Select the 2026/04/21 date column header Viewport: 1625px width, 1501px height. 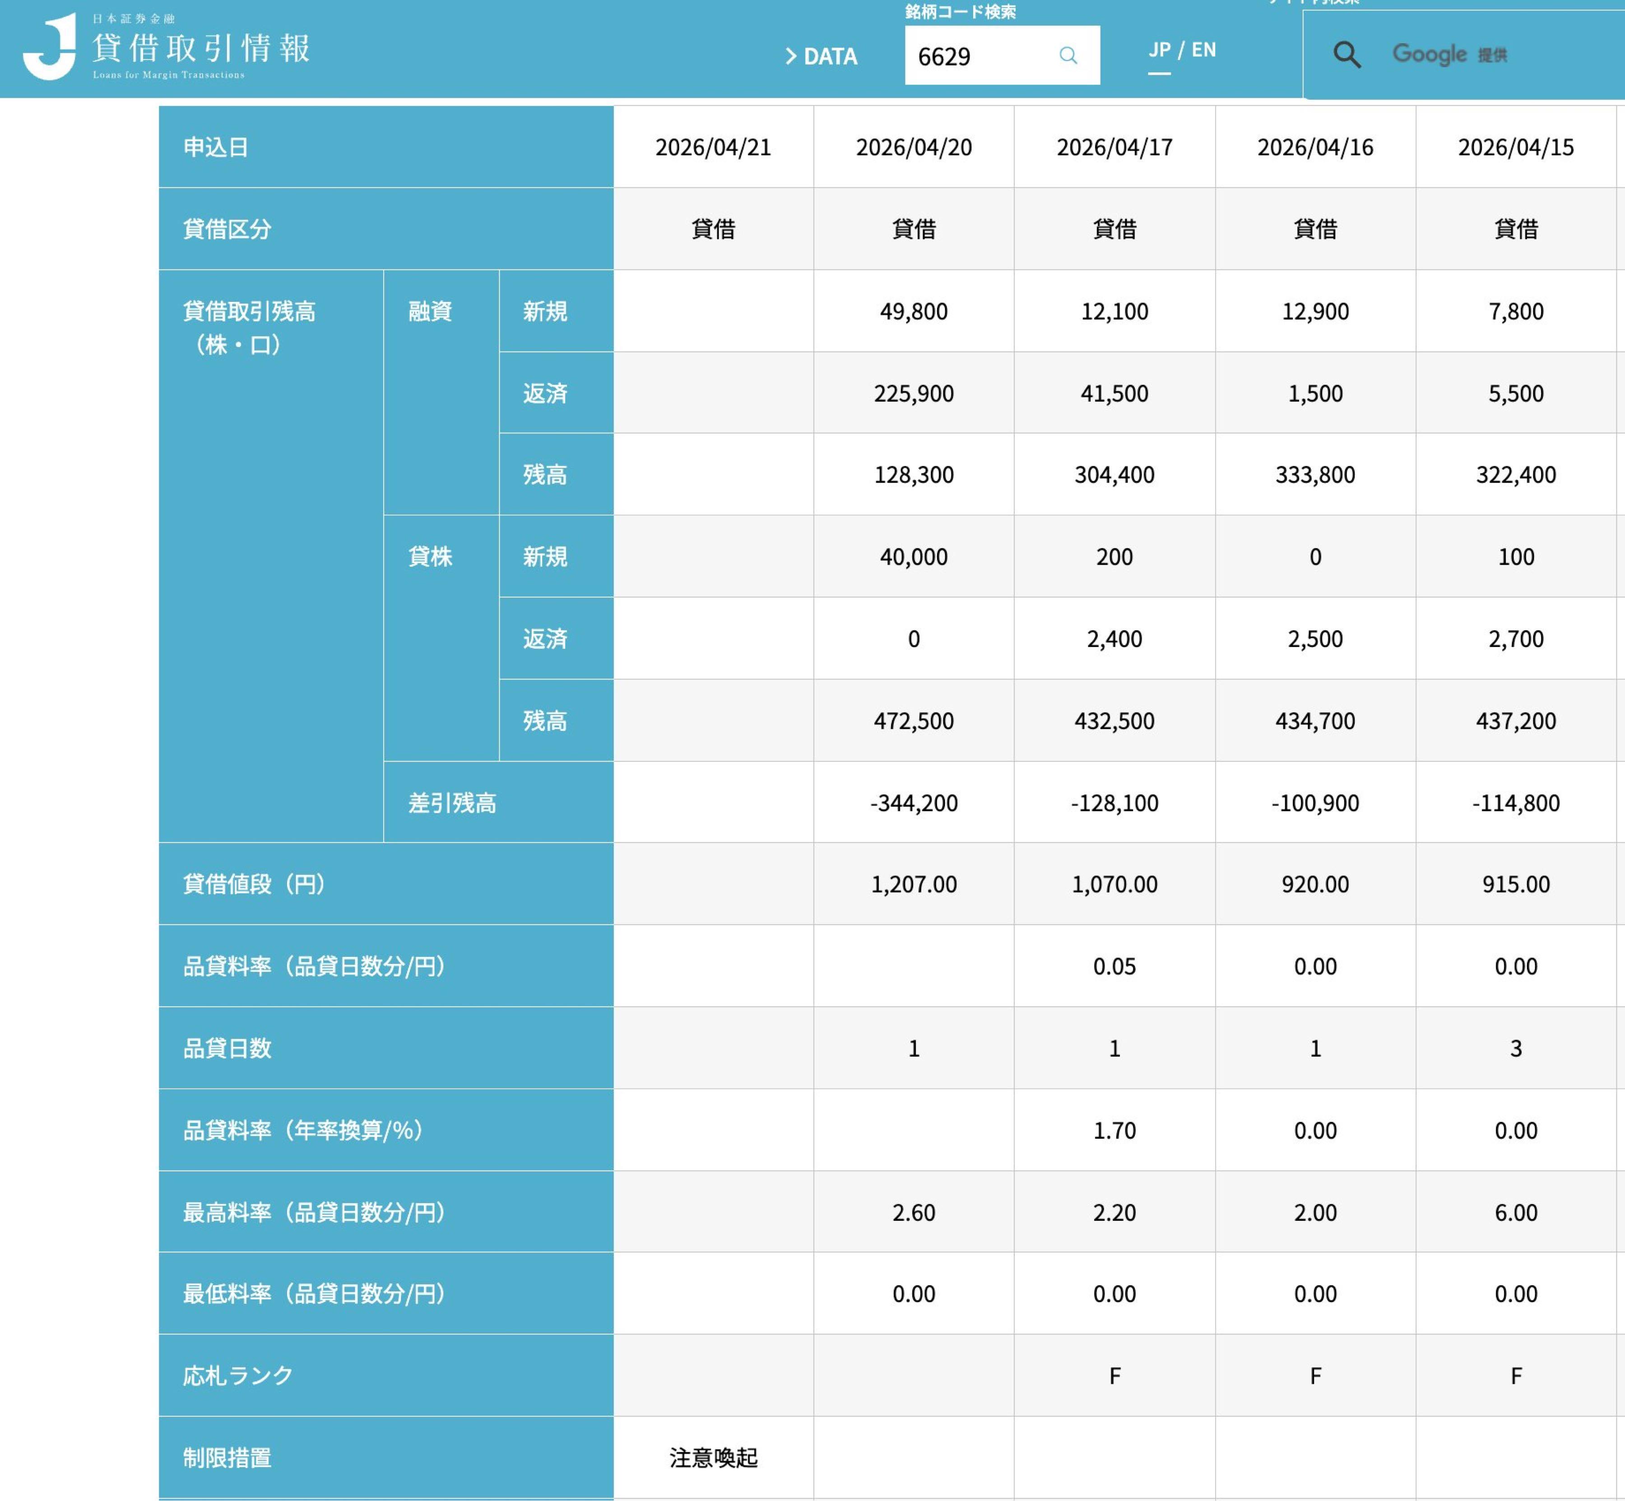[713, 147]
